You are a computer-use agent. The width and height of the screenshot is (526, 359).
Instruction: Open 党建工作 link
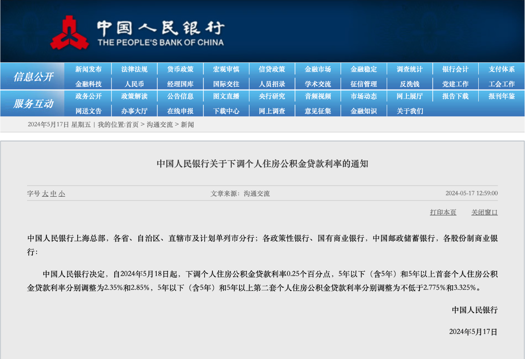coord(455,84)
